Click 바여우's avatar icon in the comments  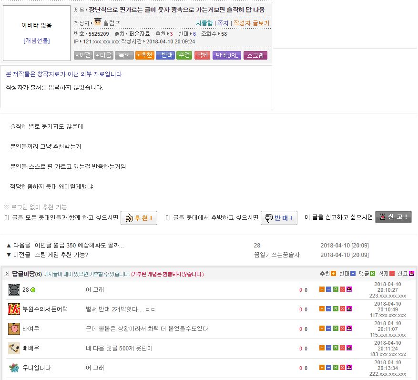point(14,329)
